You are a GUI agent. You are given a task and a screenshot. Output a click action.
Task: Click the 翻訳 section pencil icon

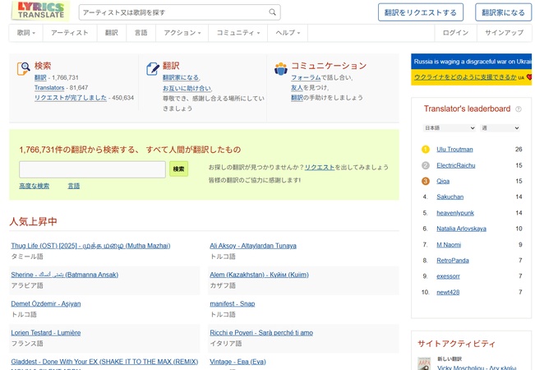click(x=153, y=68)
